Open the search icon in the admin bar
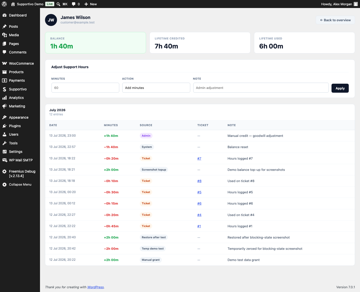The height and width of the screenshot is (292, 360). coord(58,4)
